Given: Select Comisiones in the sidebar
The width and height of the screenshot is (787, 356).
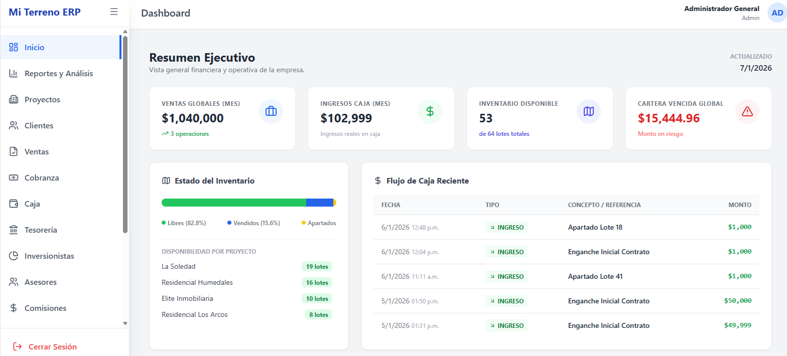Looking at the screenshot, I should pyautogui.click(x=45, y=308).
